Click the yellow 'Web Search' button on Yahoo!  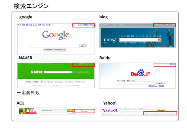161,111
